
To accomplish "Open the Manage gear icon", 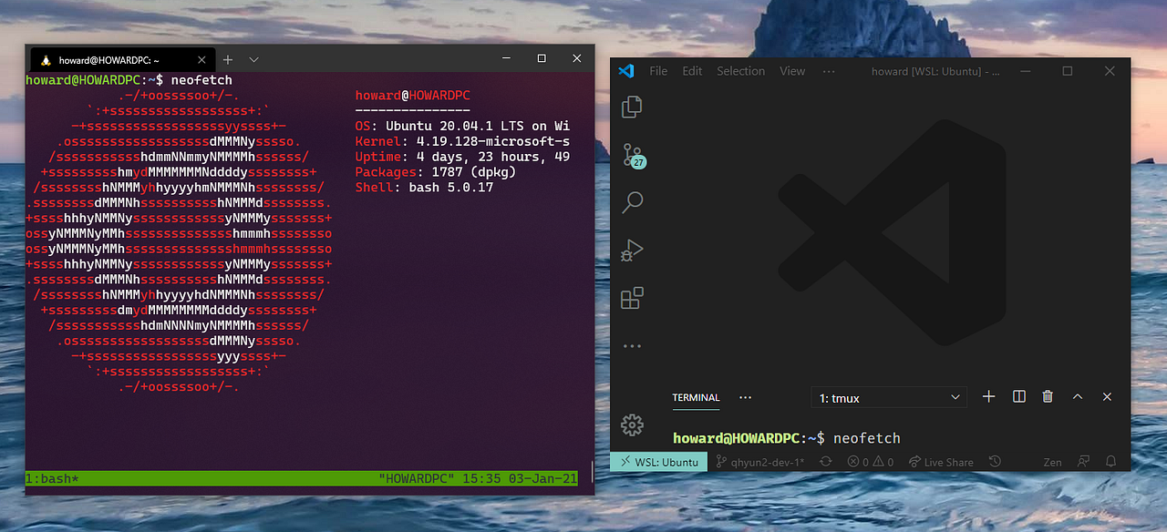I will (632, 425).
